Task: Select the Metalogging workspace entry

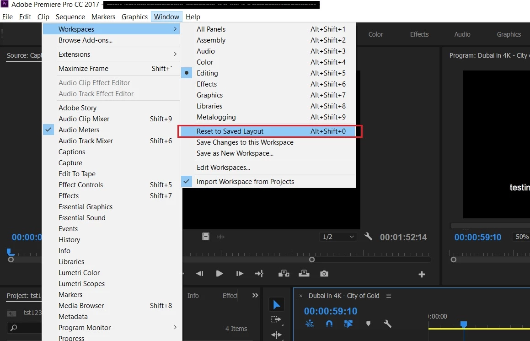Action: 268,117
